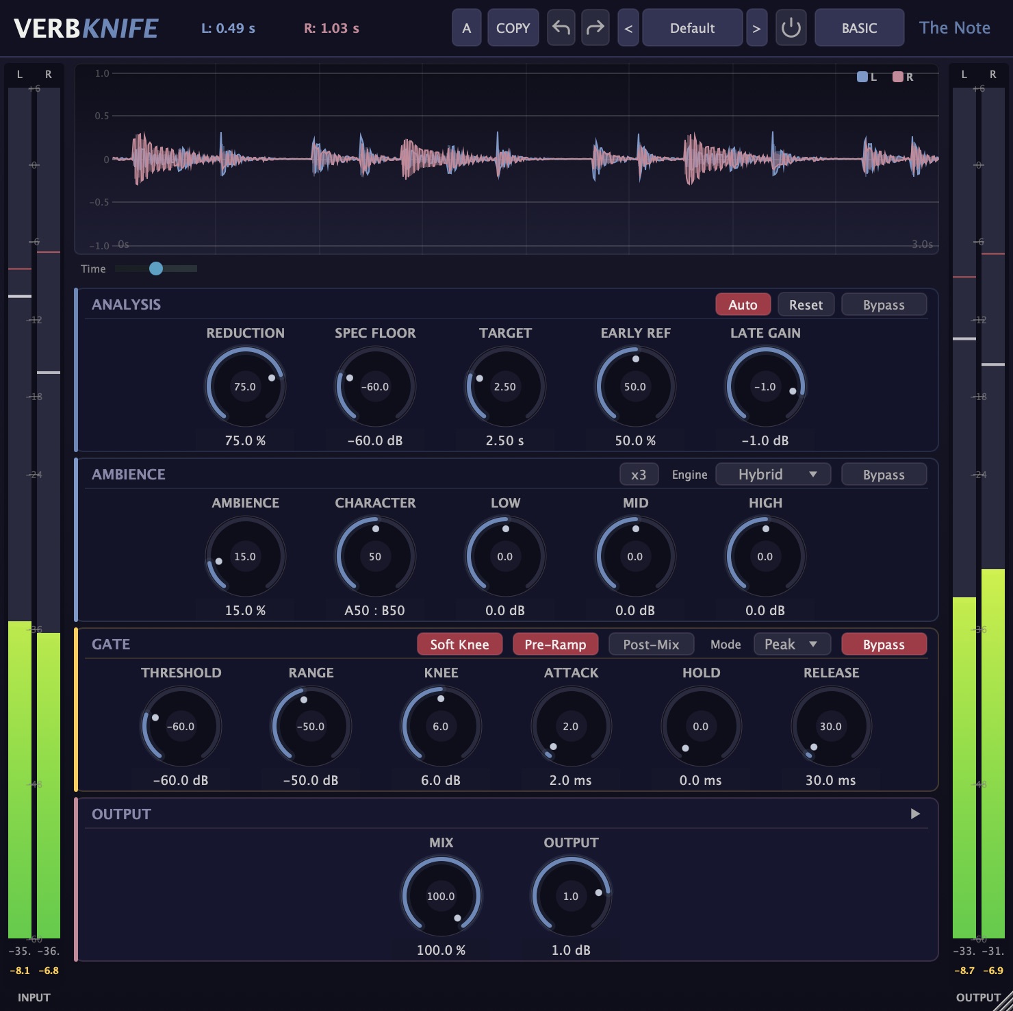Screen dimensions: 1013x1011
Task: Go to previous preset arrow
Action: pos(628,28)
